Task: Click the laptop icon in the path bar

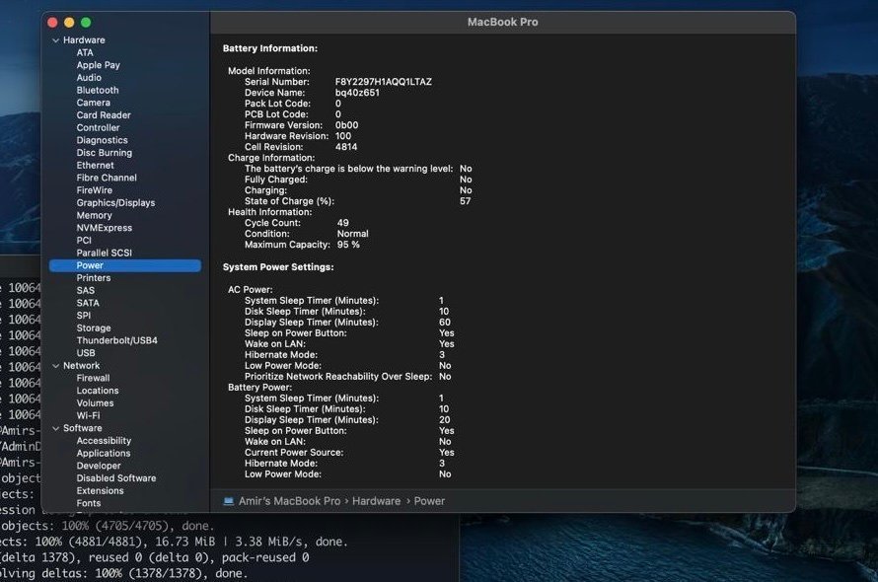Action: tap(229, 501)
